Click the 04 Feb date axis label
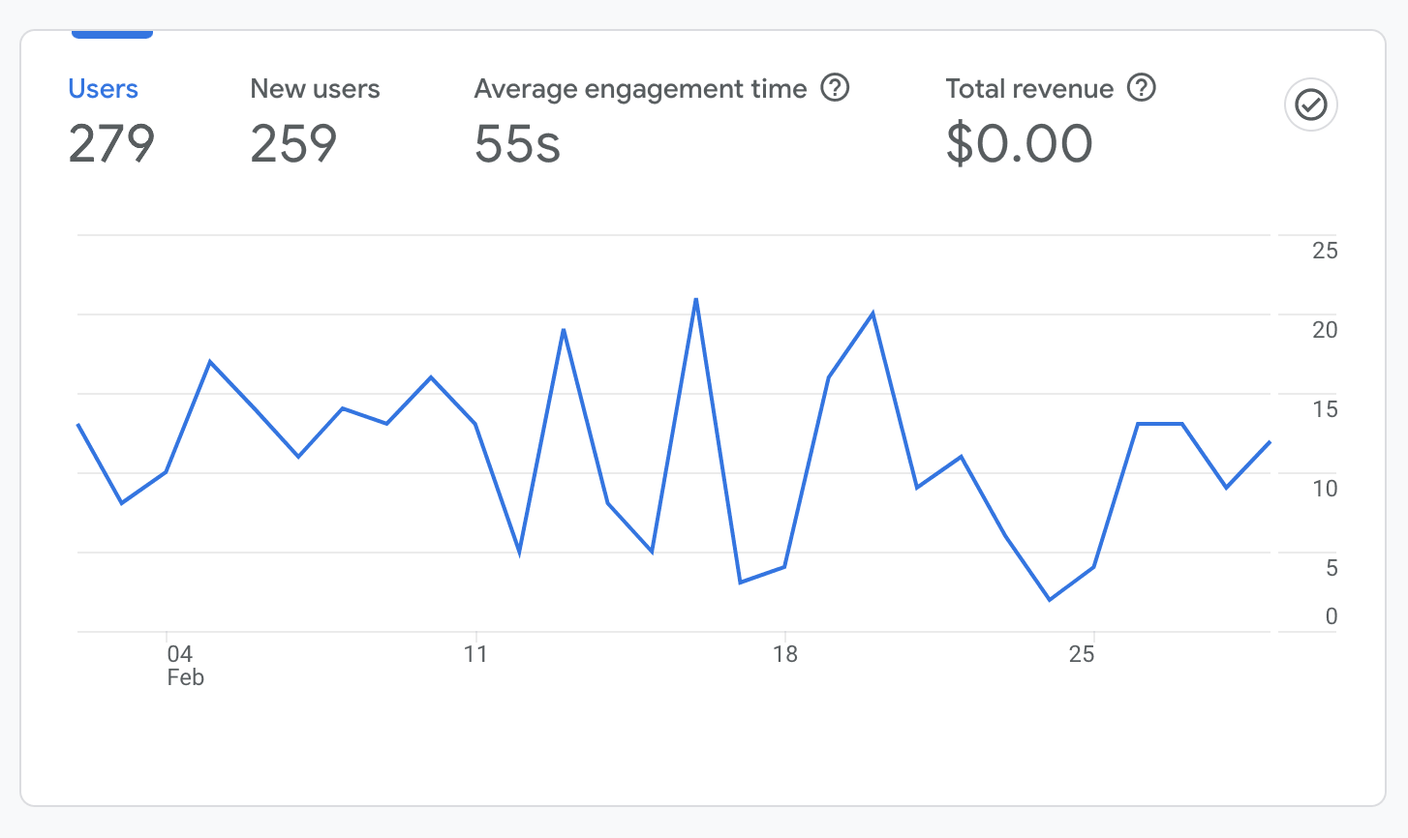Image resolution: width=1408 pixels, height=838 pixels. [184, 665]
